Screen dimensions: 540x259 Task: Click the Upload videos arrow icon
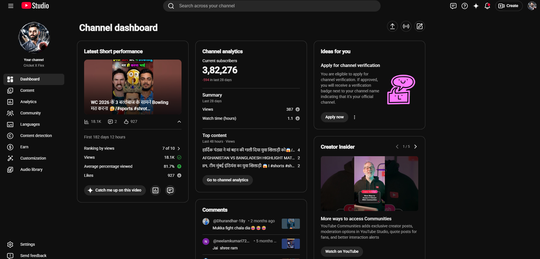[392, 26]
